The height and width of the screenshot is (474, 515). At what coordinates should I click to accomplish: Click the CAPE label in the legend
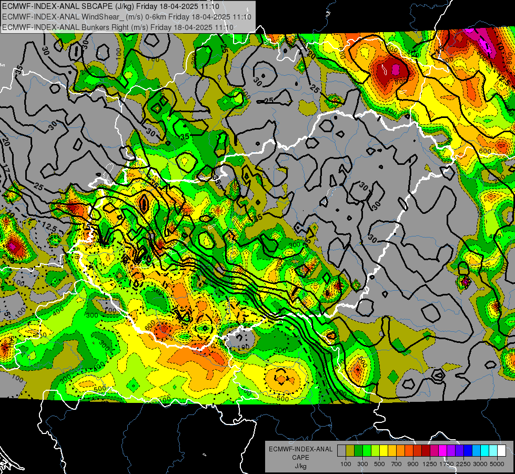tap(301, 457)
